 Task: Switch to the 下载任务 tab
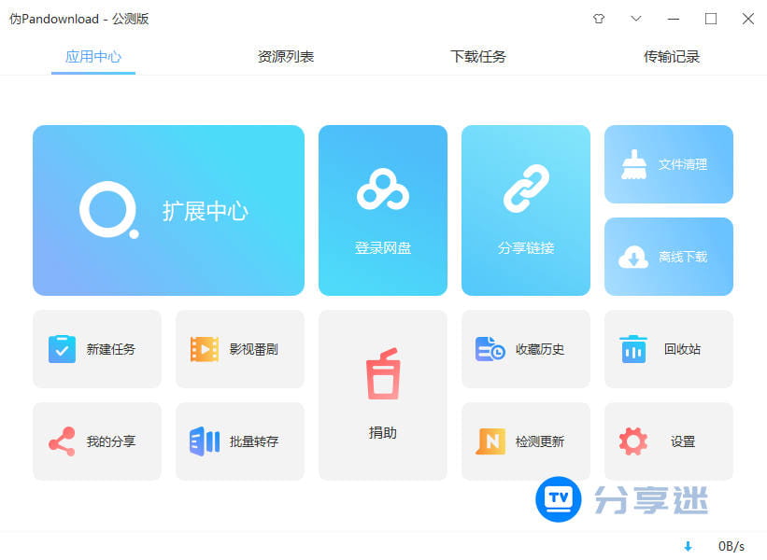pos(478,57)
